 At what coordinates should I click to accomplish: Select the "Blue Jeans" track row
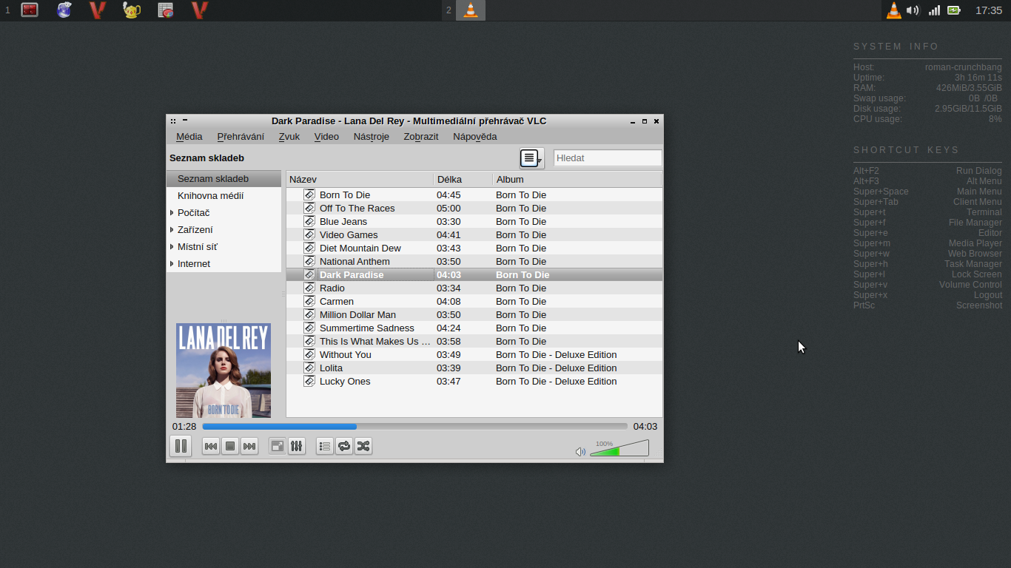coord(474,222)
